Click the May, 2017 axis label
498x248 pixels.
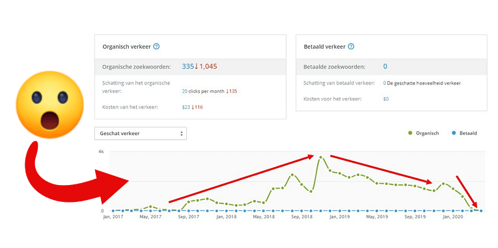click(x=150, y=217)
